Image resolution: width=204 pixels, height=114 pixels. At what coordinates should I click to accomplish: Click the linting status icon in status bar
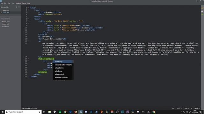pyautogui.click(x=192, y=108)
